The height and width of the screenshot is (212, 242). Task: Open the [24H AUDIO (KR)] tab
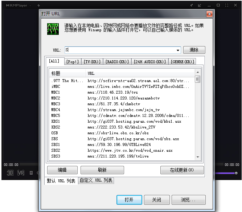(150, 62)
